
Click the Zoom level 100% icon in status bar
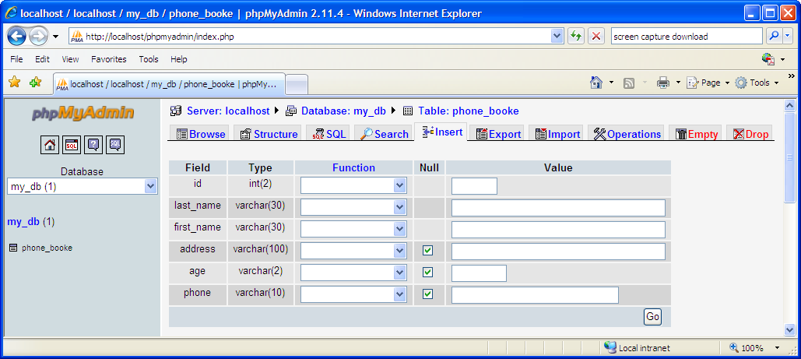(x=734, y=348)
